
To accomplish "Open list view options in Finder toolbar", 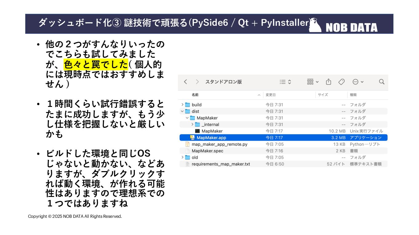I will click(x=285, y=82).
